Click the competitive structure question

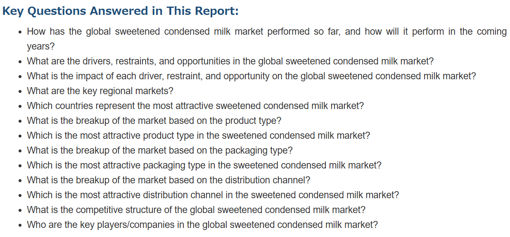coord(196,210)
